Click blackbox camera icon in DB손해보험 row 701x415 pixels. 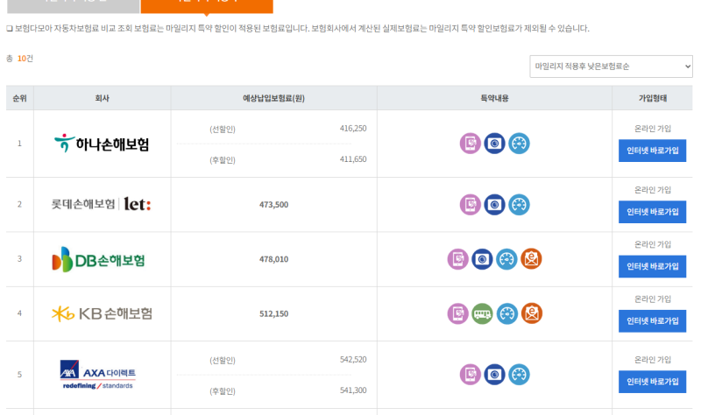[483, 259]
